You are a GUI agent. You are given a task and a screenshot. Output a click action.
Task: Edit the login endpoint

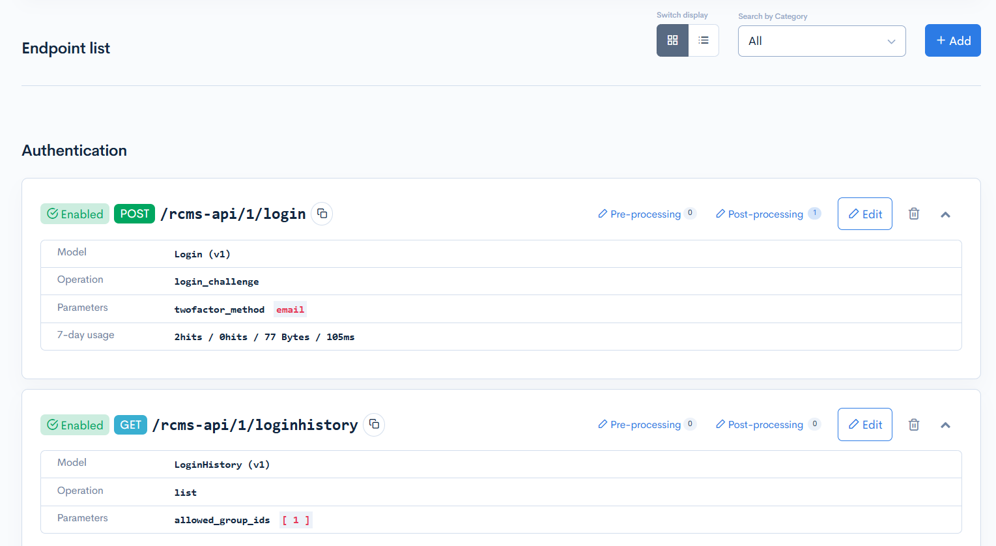click(864, 214)
